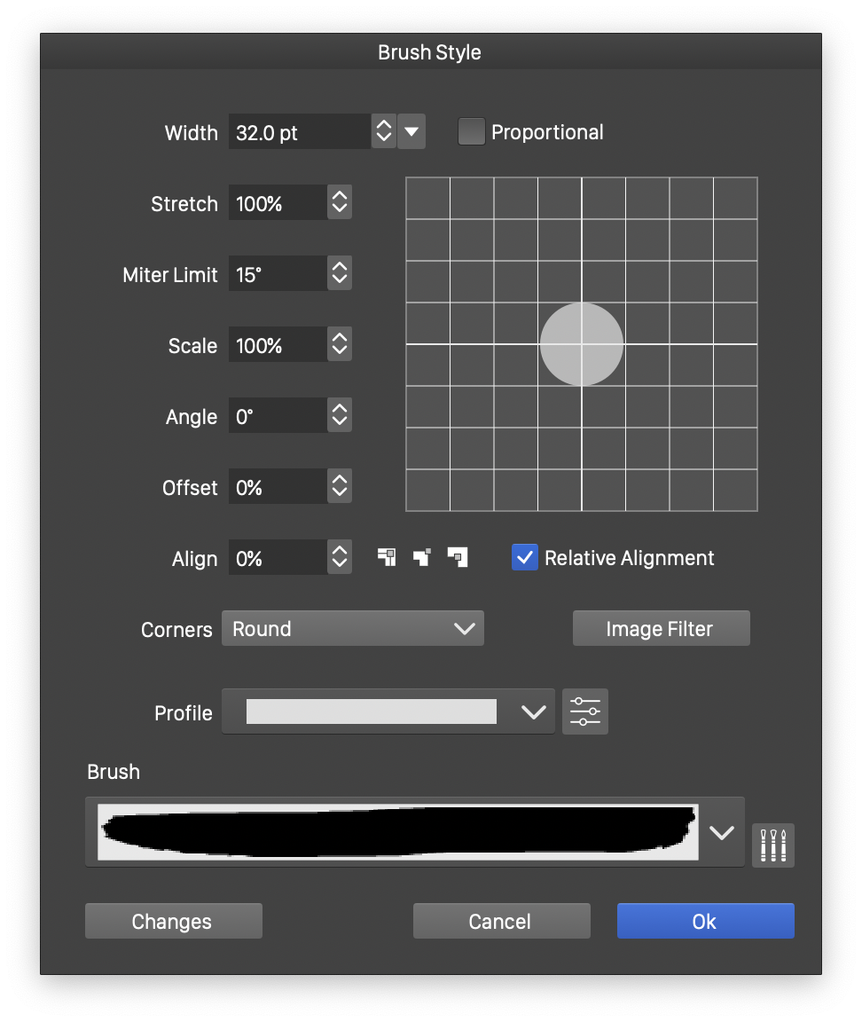Expand the Brush selection dropdown

coord(722,832)
